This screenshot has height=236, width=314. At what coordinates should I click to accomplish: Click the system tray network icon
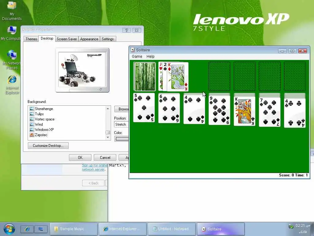coord(291,226)
